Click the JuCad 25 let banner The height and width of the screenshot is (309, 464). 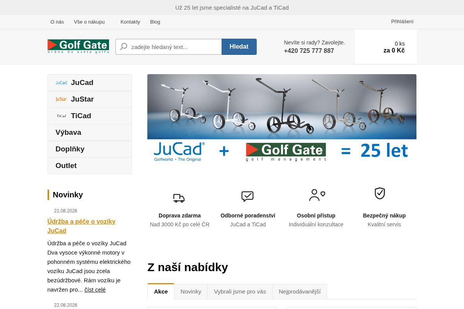[x=282, y=119]
